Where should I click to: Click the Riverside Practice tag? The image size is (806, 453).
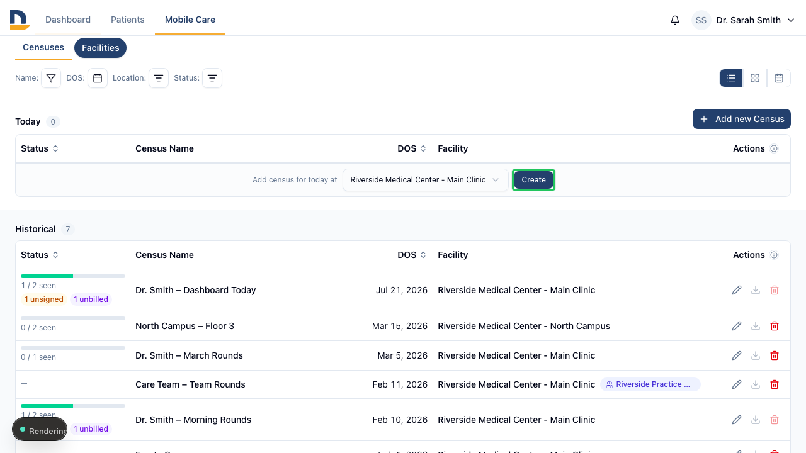point(650,384)
